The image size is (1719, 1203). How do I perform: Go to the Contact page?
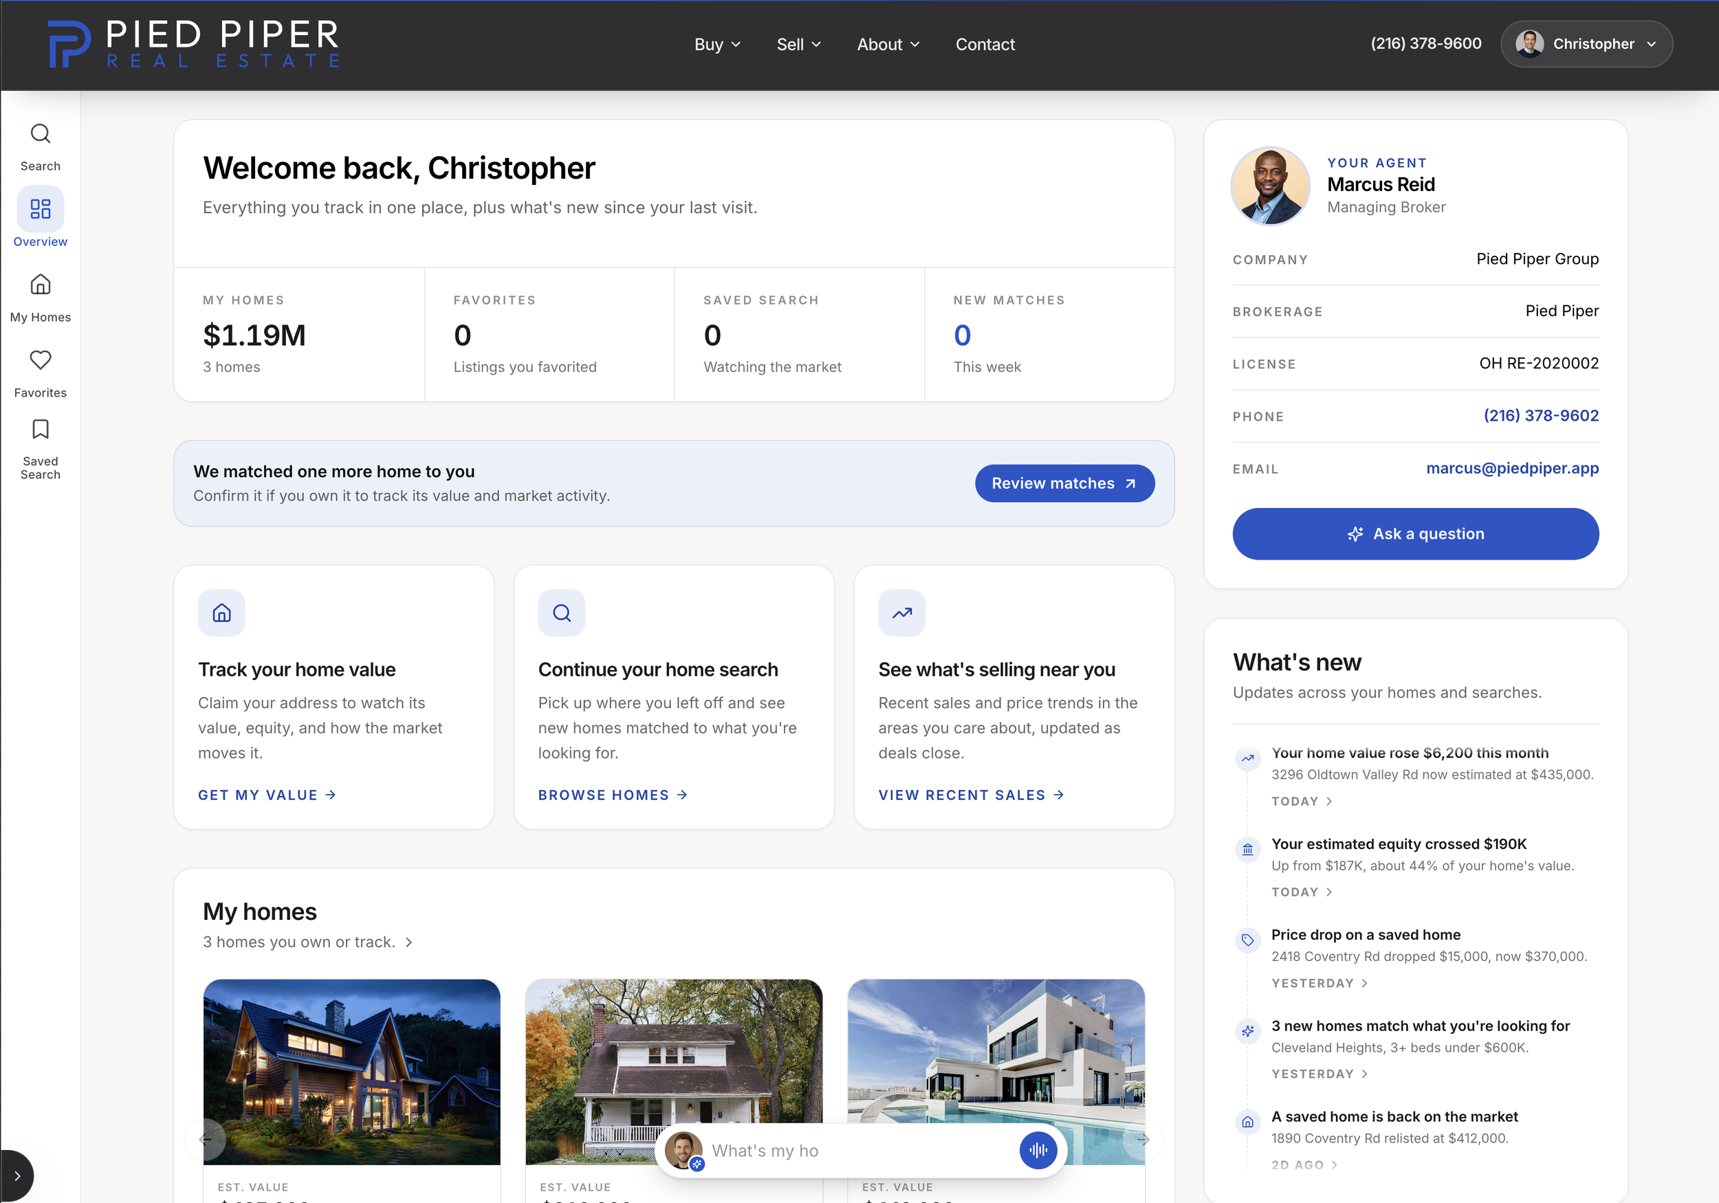(x=985, y=44)
